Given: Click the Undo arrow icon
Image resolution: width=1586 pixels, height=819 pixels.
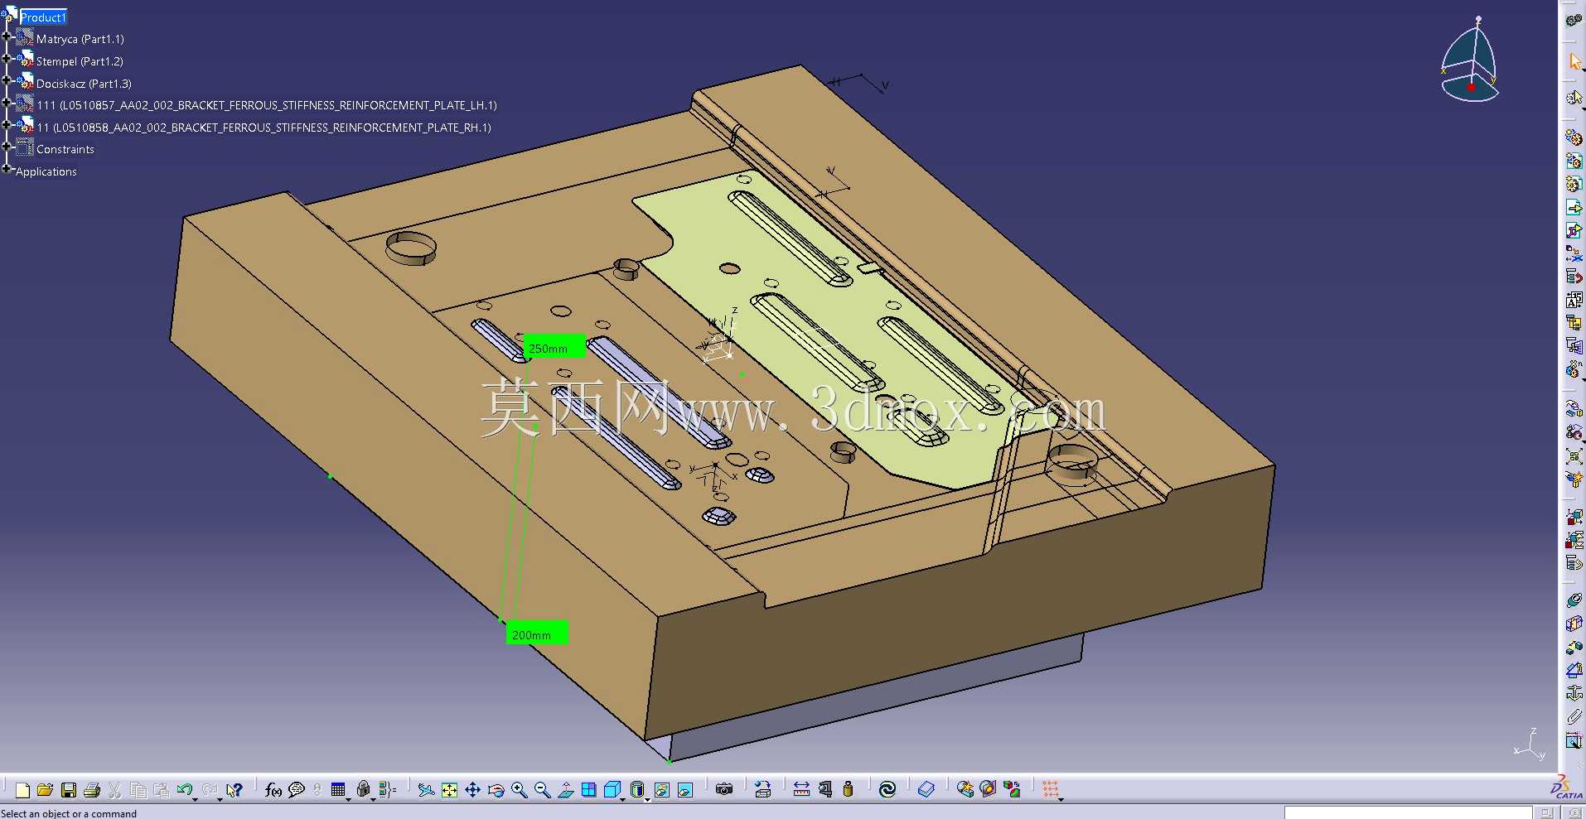Looking at the screenshot, I should (x=184, y=790).
